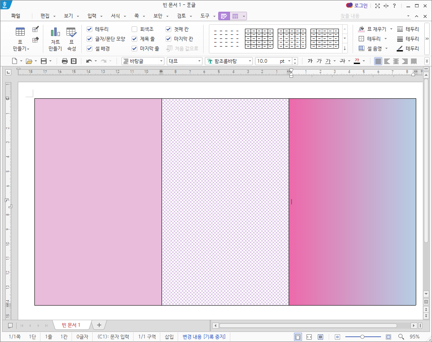Apply distributed alignment icon
Screen dimensions: 432x342
pyautogui.click(x=414, y=61)
